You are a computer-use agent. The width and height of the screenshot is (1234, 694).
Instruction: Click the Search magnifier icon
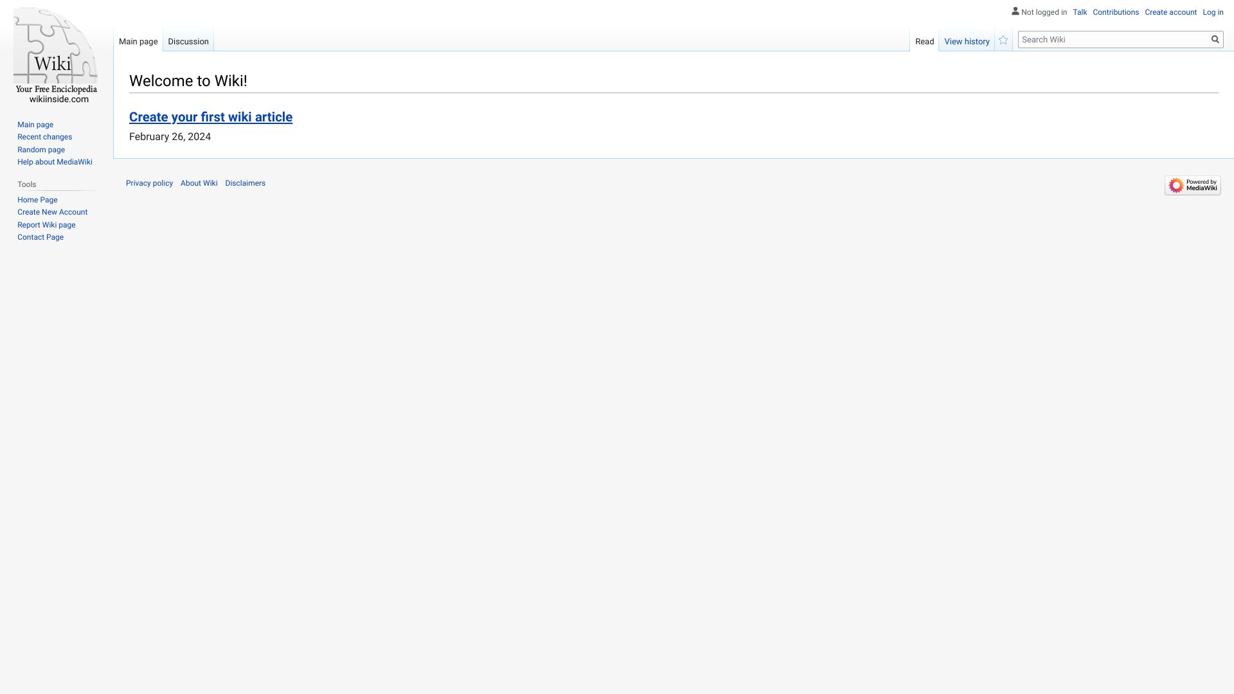tap(1215, 39)
